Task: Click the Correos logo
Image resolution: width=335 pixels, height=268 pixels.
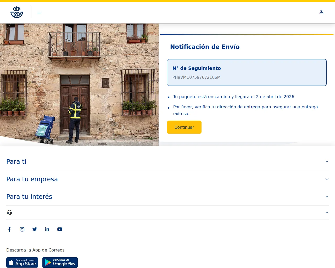Action: [17, 12]
